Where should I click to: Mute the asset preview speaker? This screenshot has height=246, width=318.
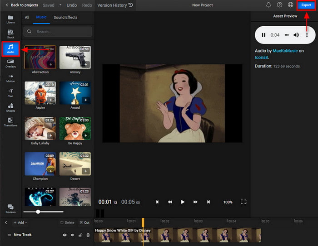296,35
